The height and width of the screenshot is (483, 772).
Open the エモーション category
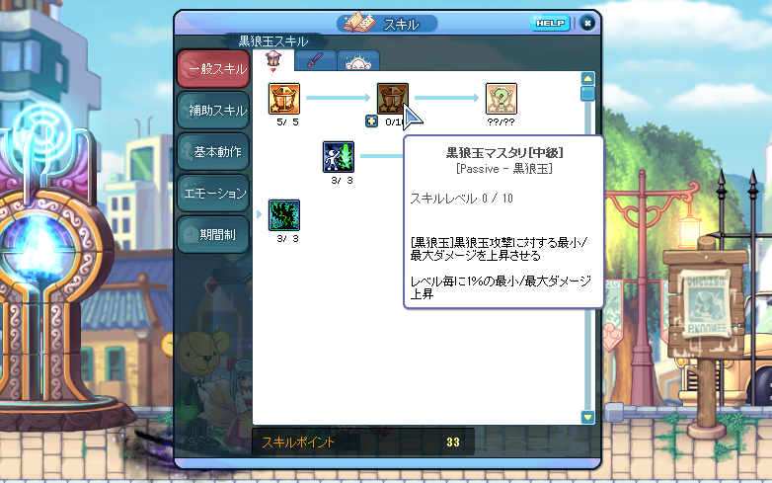click(x=213, y=193)
